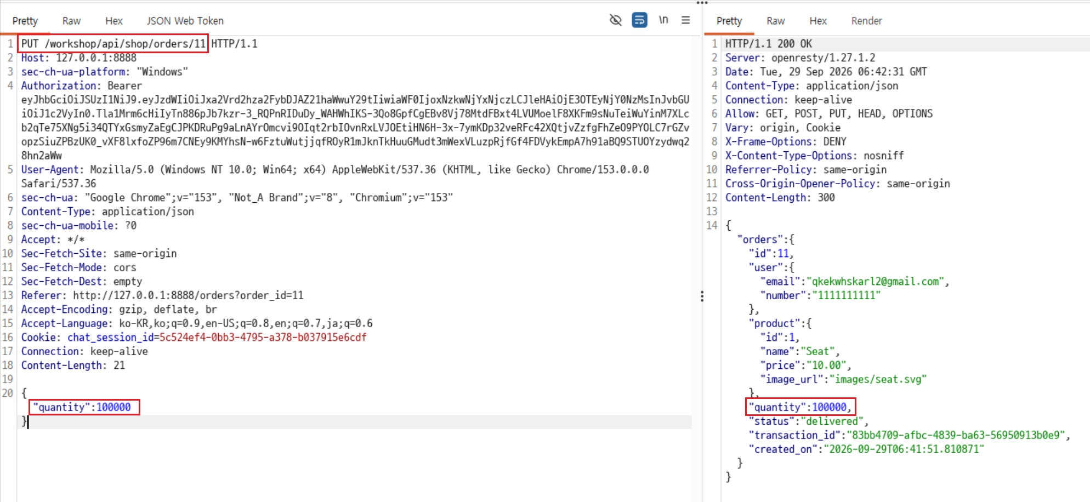Click the transaction_id UUID value

coord(956,435)
